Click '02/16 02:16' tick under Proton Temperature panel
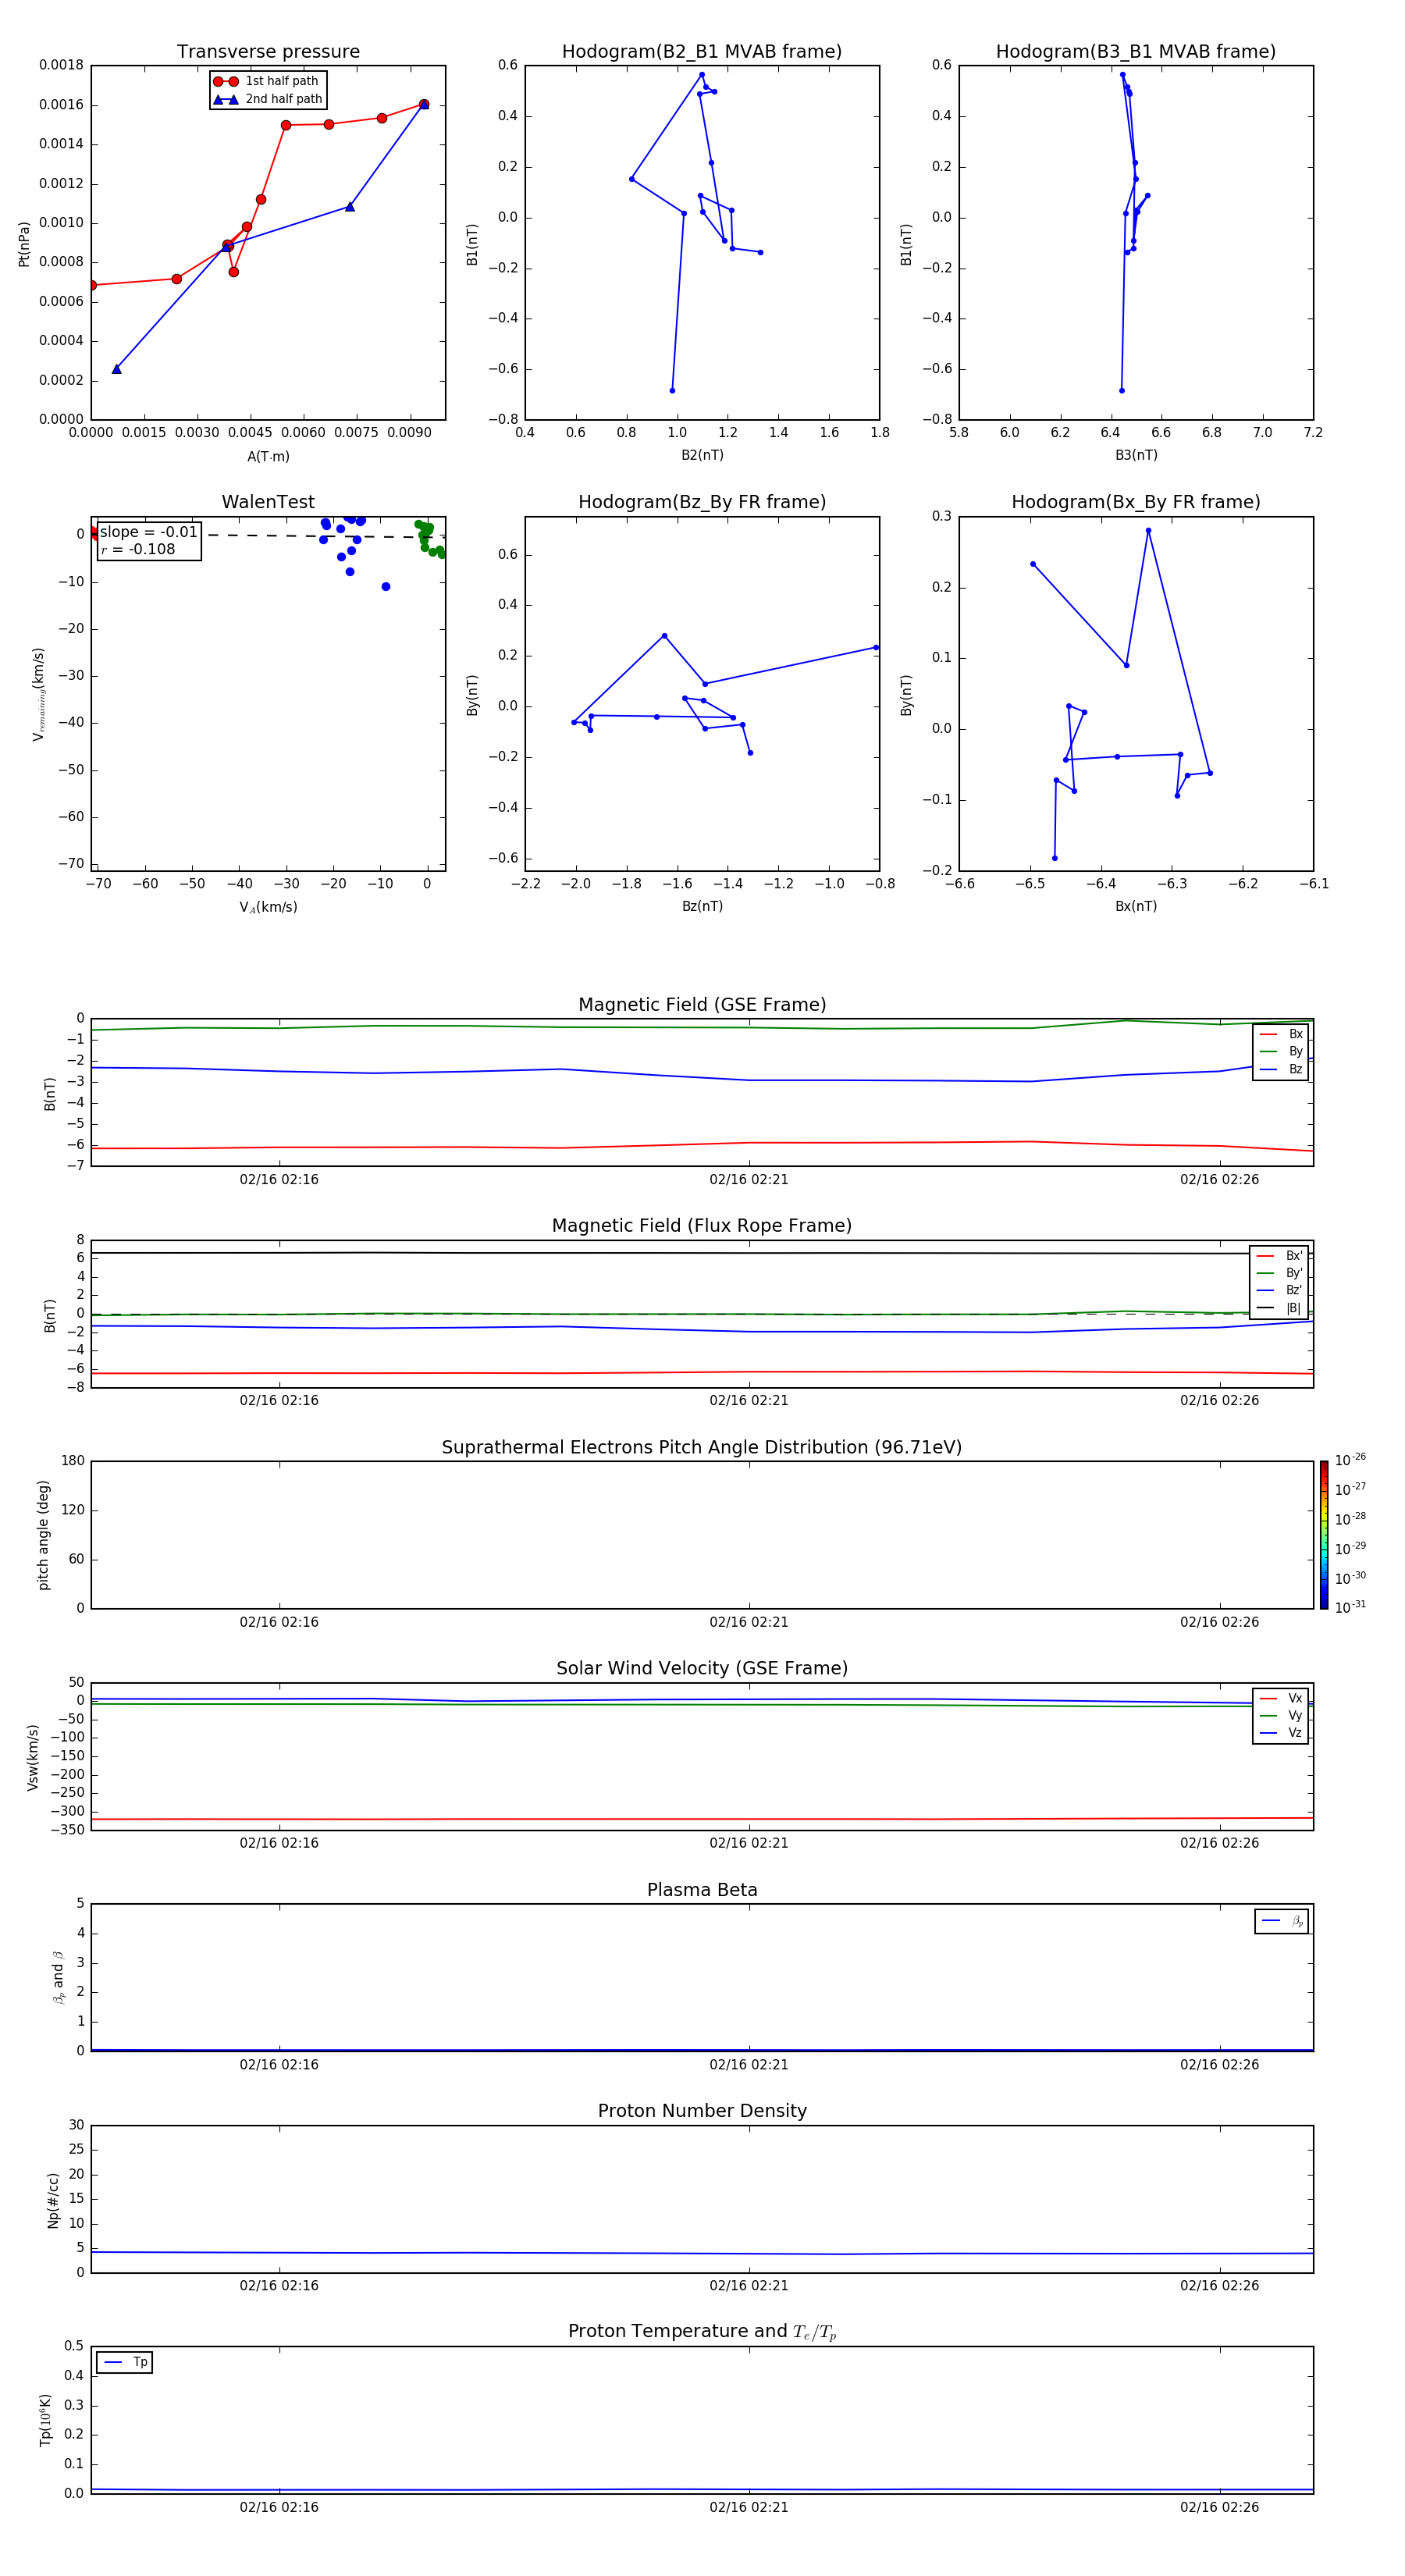 coord(279,2507)
